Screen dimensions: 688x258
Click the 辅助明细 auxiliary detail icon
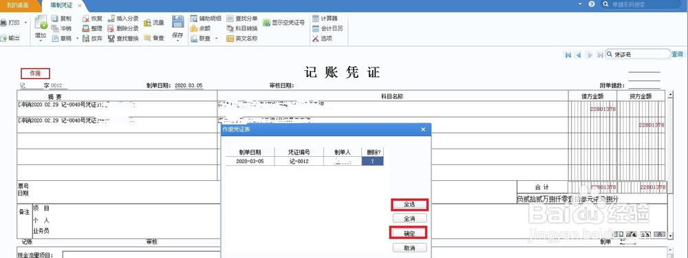193,19
